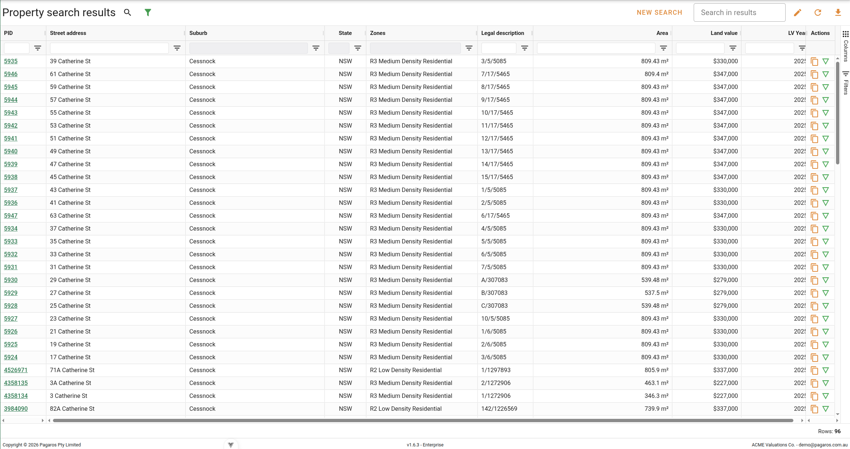Click PID filter text box

pos(17,48)
